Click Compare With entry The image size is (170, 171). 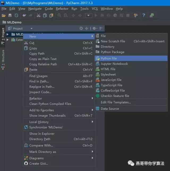(x=59, y=145)
